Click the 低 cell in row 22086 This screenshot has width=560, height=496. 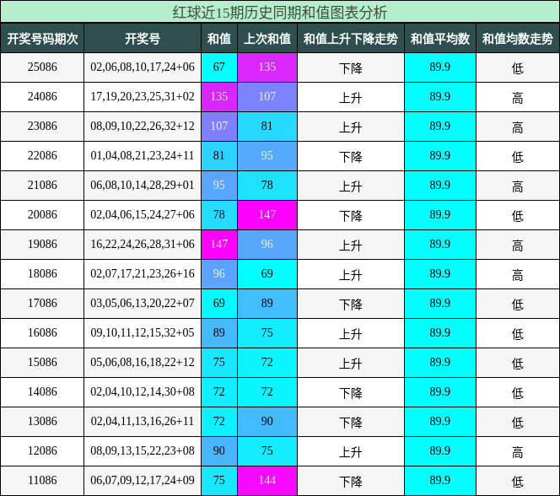point(518,156)
